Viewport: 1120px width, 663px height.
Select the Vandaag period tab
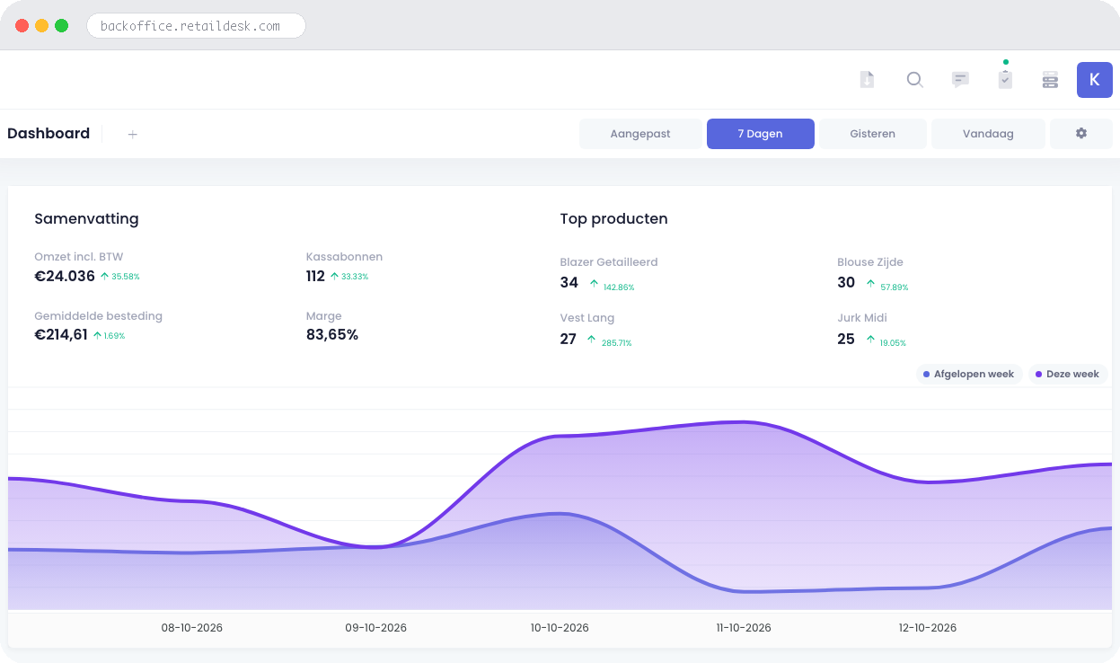[x=988, y=134]
